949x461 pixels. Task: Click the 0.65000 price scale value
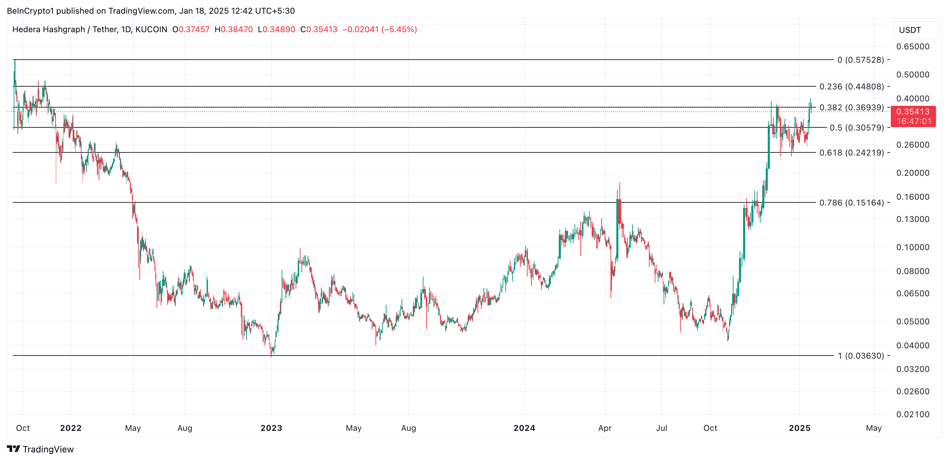(913, 47)
